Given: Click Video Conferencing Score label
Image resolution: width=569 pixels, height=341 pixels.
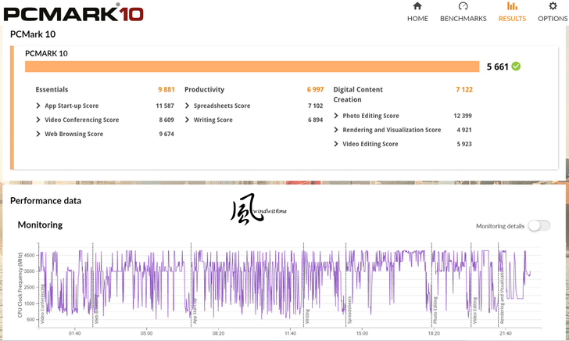Looking at the screenshot, I should (x=81, y=120).
